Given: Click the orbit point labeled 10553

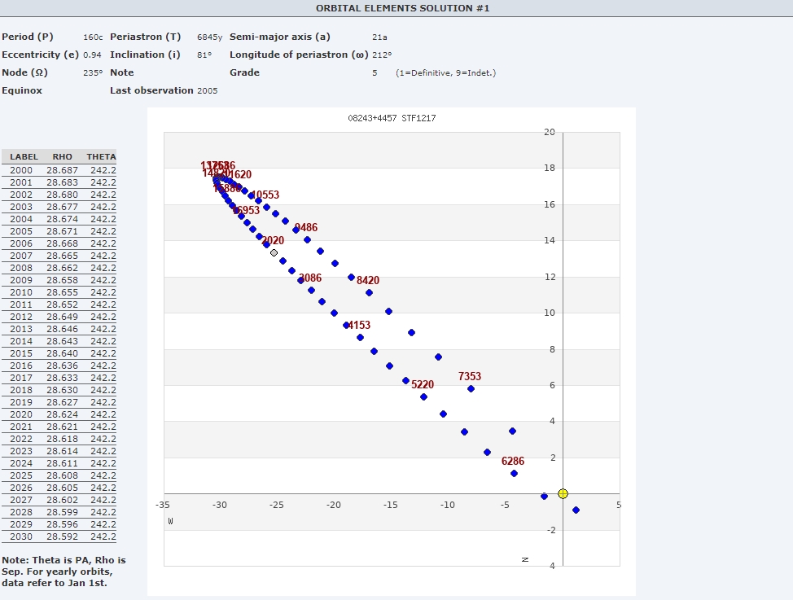Looking at the screenshot, I should 258,200.
